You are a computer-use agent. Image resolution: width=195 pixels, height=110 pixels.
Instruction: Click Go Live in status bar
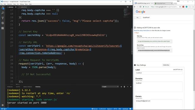click(x=95, y=109)
